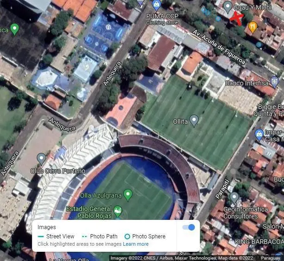Screen dimensions: 284x261
Task: Click the KING BARBACOA place label
Action: pos(259,242)
